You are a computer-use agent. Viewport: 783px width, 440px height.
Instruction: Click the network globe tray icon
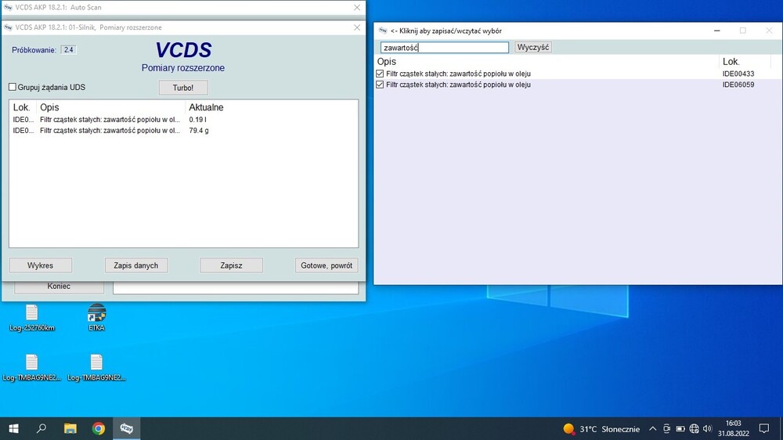694,429
